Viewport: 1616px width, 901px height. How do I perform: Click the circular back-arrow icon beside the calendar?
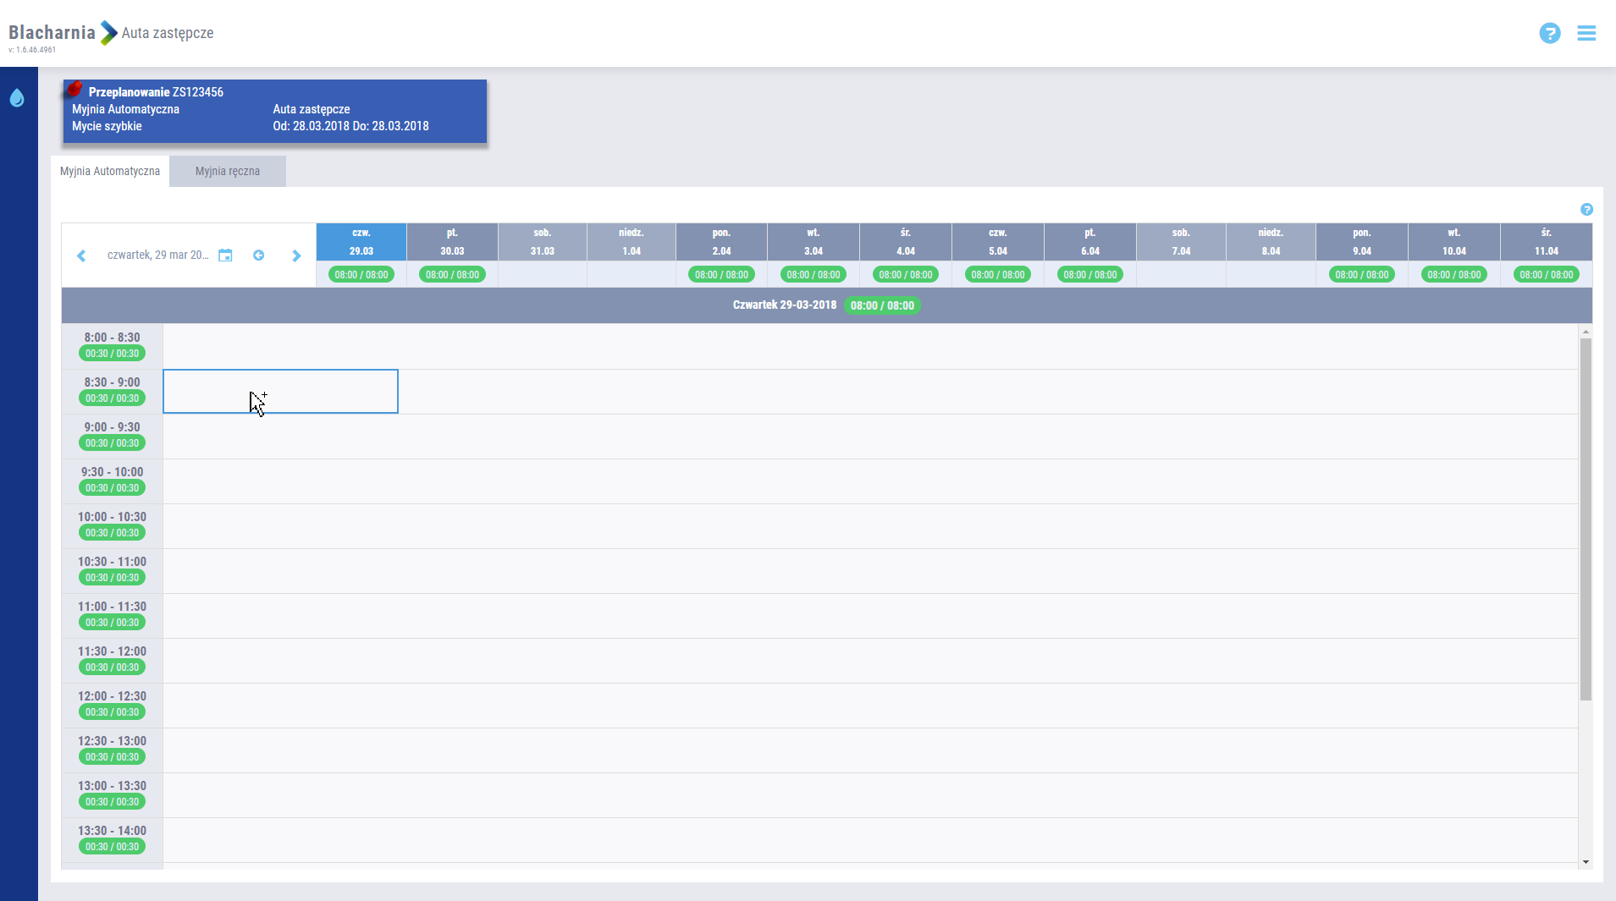click(x=259, y=255)
